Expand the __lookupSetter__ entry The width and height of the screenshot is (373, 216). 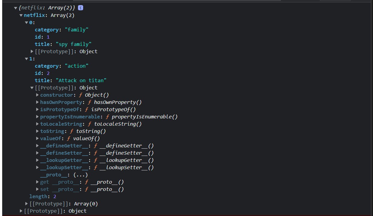pos(37,168)
